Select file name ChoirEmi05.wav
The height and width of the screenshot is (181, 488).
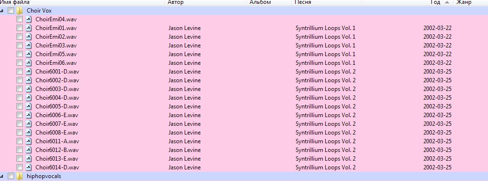pos(56,54)
